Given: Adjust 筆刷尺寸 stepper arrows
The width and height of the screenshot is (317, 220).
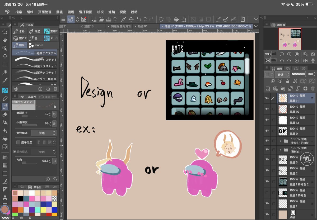Looking at the screenshot, I should 50,114.
